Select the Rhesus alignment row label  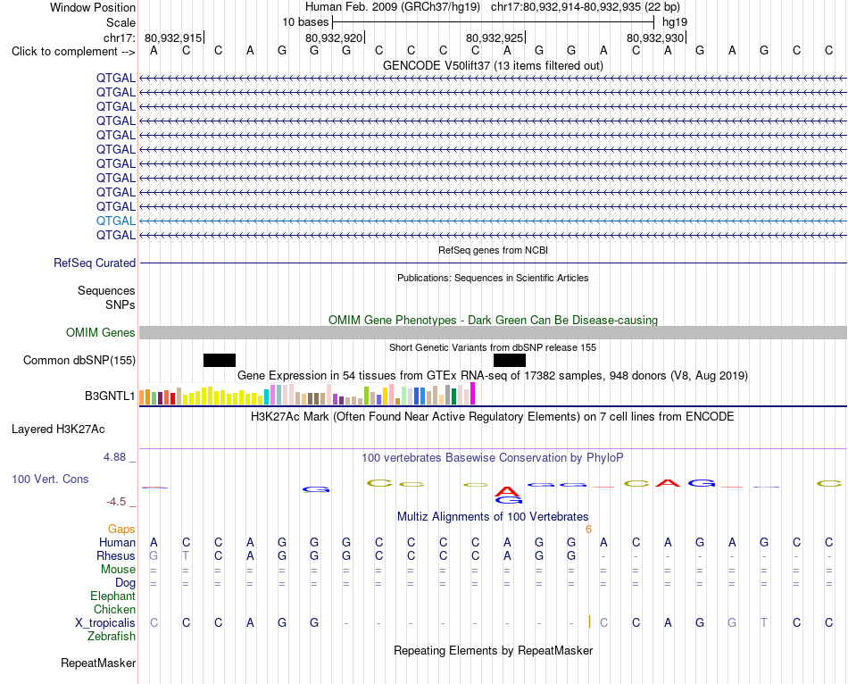pos(116,555)
